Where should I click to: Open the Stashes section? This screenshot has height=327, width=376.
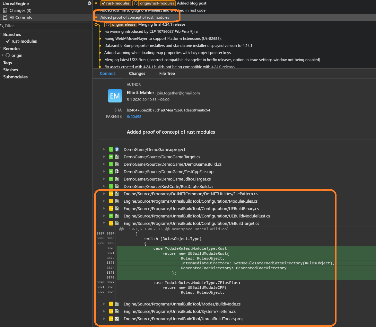pyautogui.click(x=11, y=70)
